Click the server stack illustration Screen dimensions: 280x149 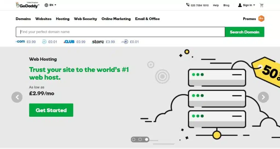(217, 98)
